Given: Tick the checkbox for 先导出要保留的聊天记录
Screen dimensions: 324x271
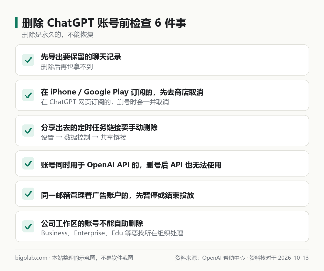Looking at the screenshot, I should 28,60.
